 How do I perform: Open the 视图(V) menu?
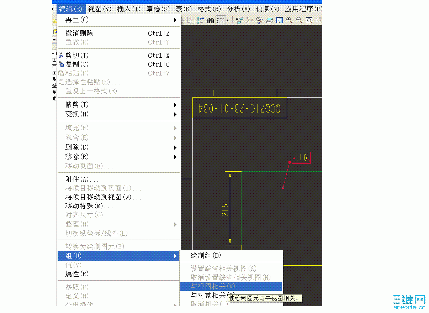pos(100,9)
